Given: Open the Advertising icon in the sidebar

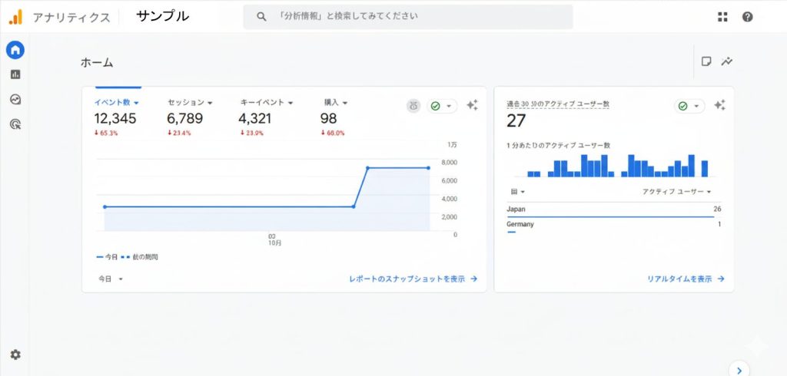Looking at the screenshot, I should click(15, 124).
